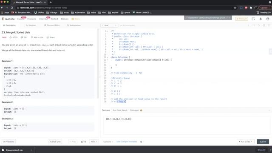Open the Java language dropdown
Image resolution: width=272 pixels, height=153 pixels.
point(109,25)
